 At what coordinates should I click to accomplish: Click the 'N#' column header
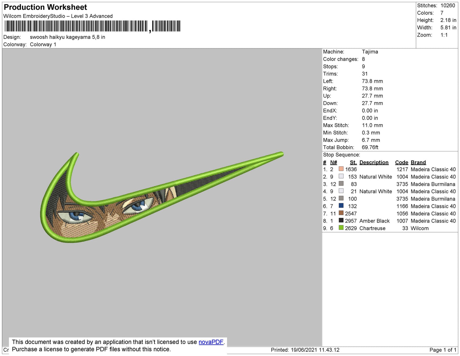(x=334, y=162)
